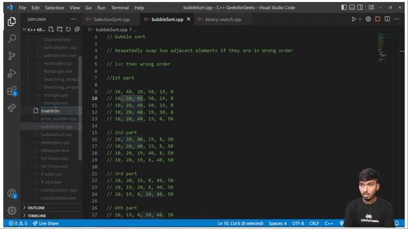Open datatypes.cpp in file tree
Screen dimensions: 408x229
point(55,142)
